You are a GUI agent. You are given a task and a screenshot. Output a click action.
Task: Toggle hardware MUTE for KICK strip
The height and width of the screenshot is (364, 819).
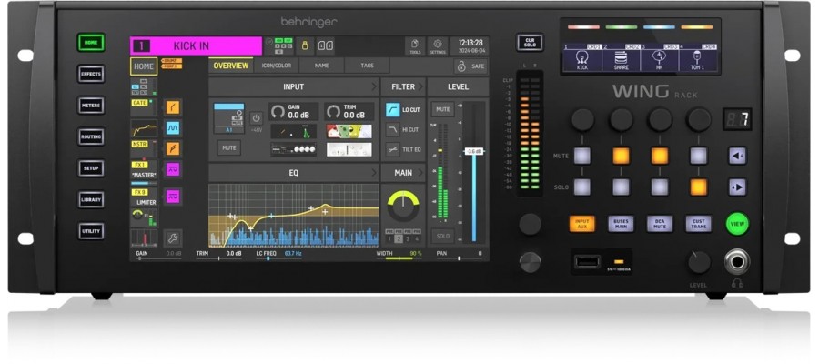[x=581, y=156]
